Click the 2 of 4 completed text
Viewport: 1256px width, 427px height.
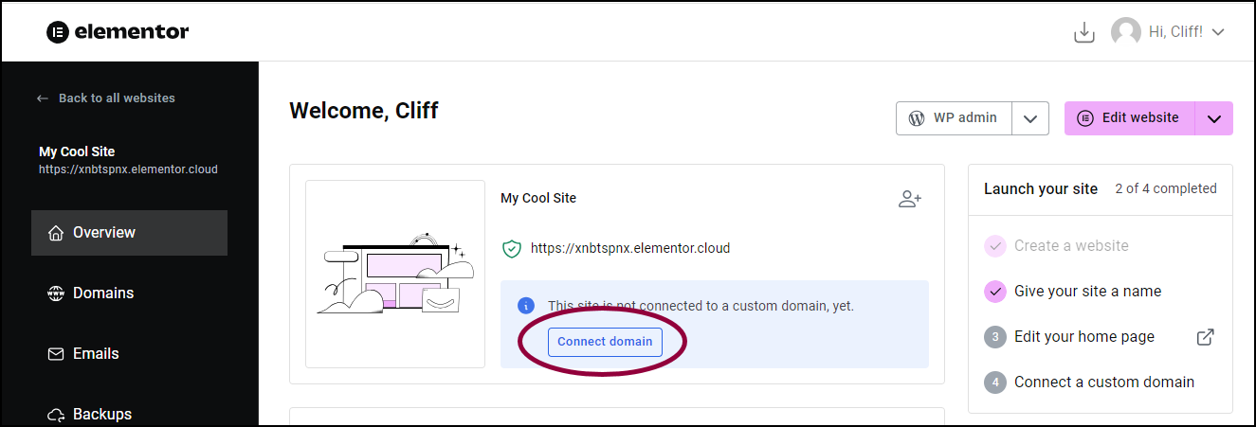[1166, 188]
